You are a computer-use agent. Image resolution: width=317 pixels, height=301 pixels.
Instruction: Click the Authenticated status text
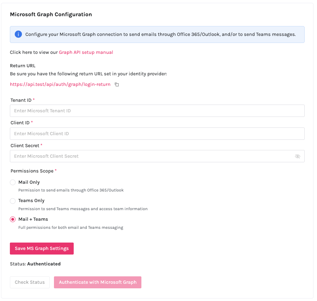pos(44,264)
